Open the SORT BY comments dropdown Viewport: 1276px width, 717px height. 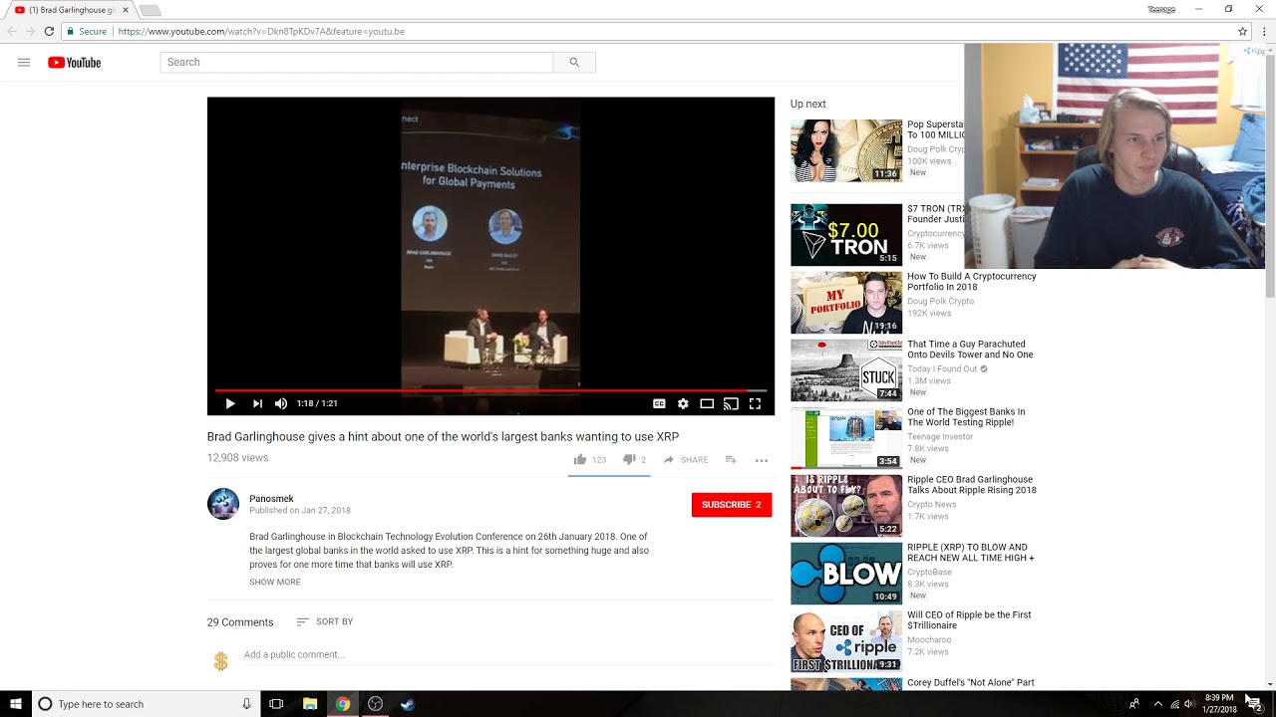[325, 621]
